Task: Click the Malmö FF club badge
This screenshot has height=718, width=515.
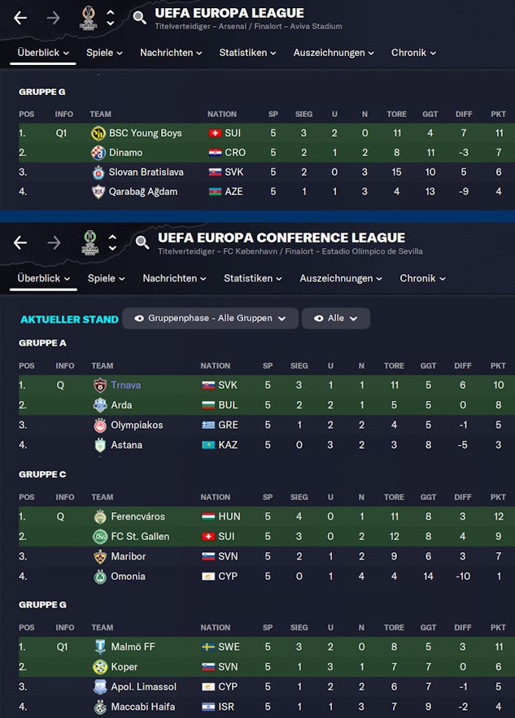Action: 100,647
